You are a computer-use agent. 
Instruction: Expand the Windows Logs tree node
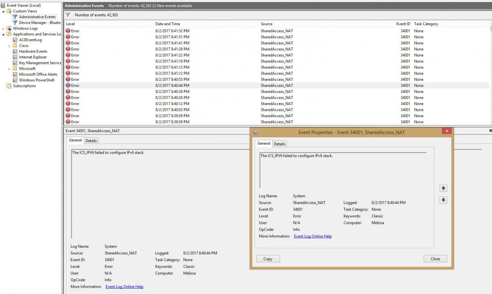(4, 29)
